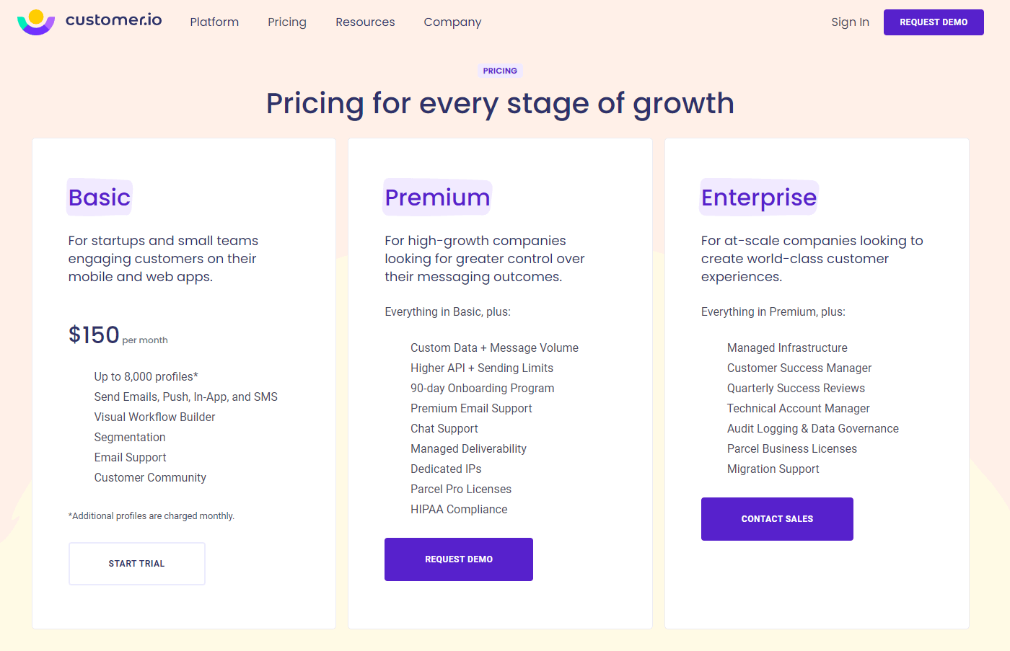Click the customer.io logo icon
The width and height of the screenshot is (1010, 651).
(36, 22)
